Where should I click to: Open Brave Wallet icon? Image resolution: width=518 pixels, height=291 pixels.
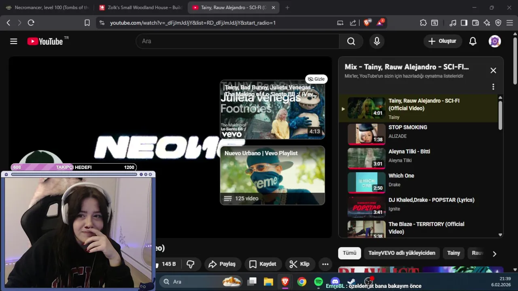point(476,23)
